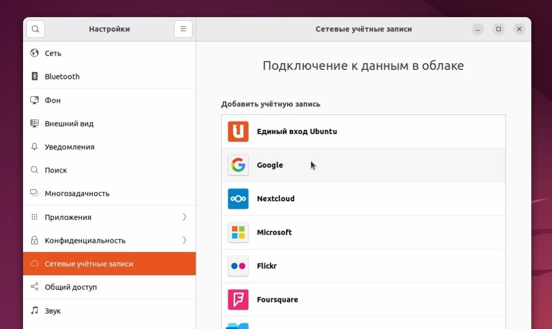Select Многозадачность in the sidebar

coord(109,193)
